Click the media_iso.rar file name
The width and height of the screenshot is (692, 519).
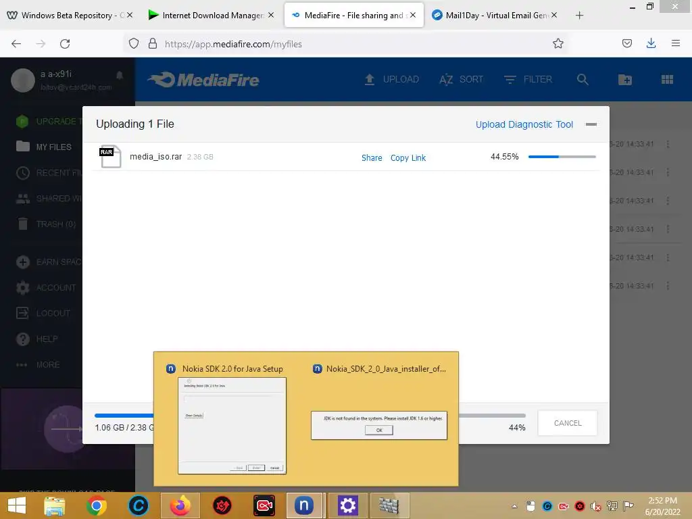tap(156, 157)
